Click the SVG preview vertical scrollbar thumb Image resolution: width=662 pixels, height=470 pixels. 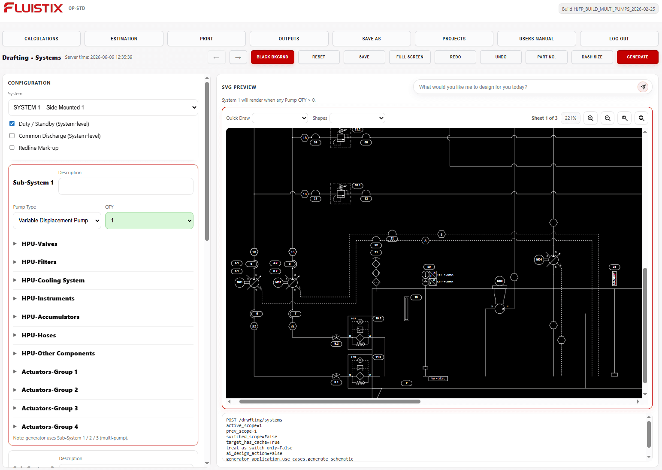tap(645, 326)
